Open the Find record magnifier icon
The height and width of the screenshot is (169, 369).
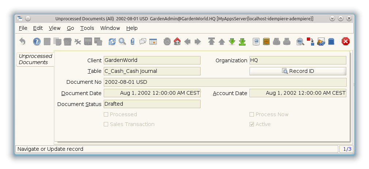click(x=122, y=42)
